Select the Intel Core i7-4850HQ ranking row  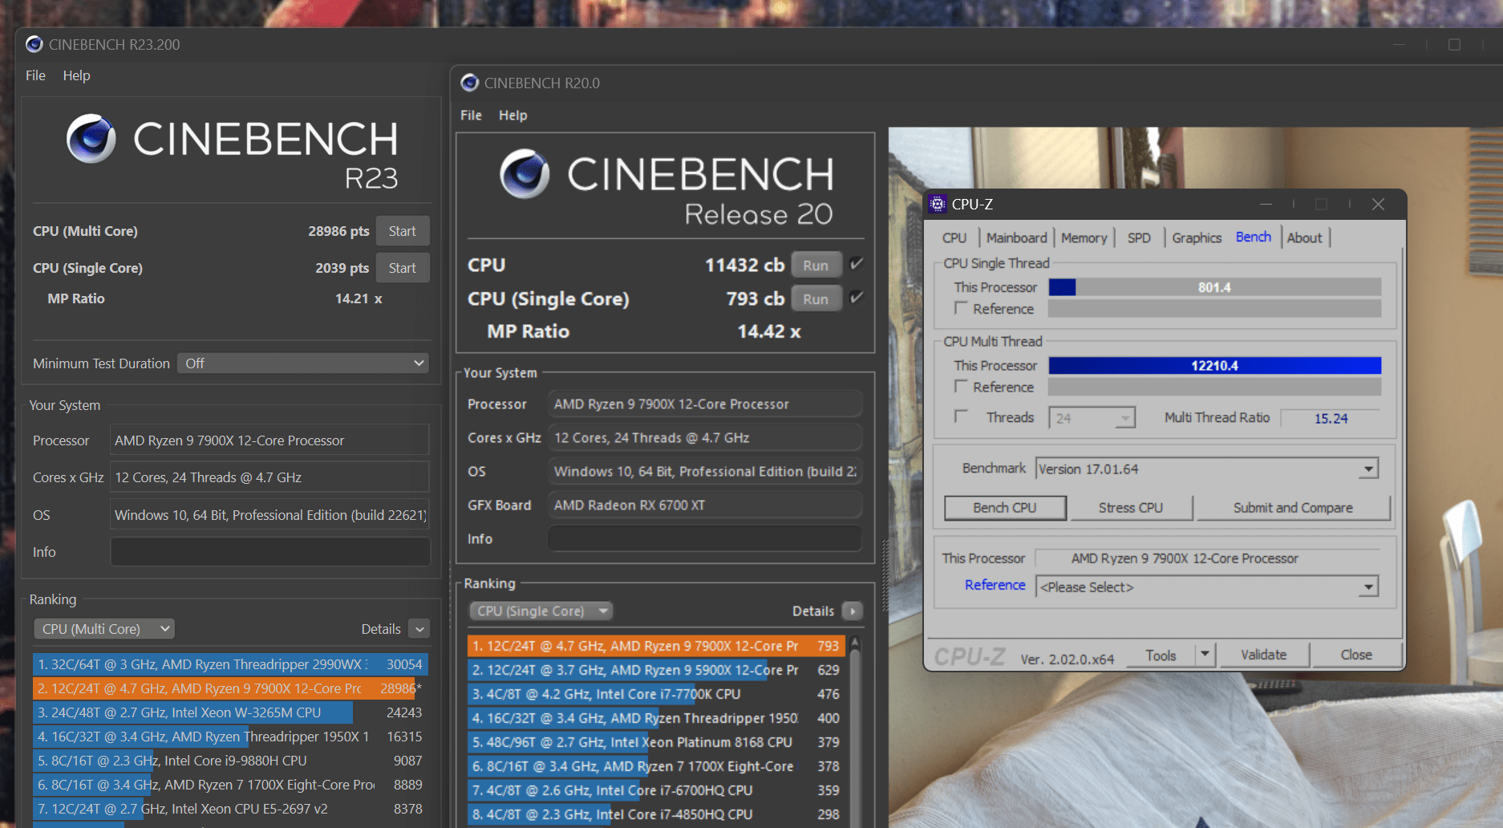tap(656, 814)
